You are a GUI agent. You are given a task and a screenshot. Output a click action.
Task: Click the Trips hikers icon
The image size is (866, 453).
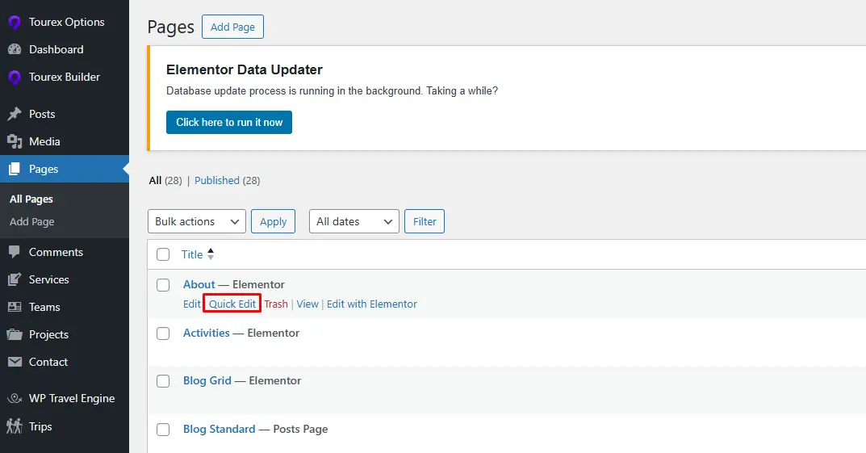pyautogui.click(x=15, y=426)
